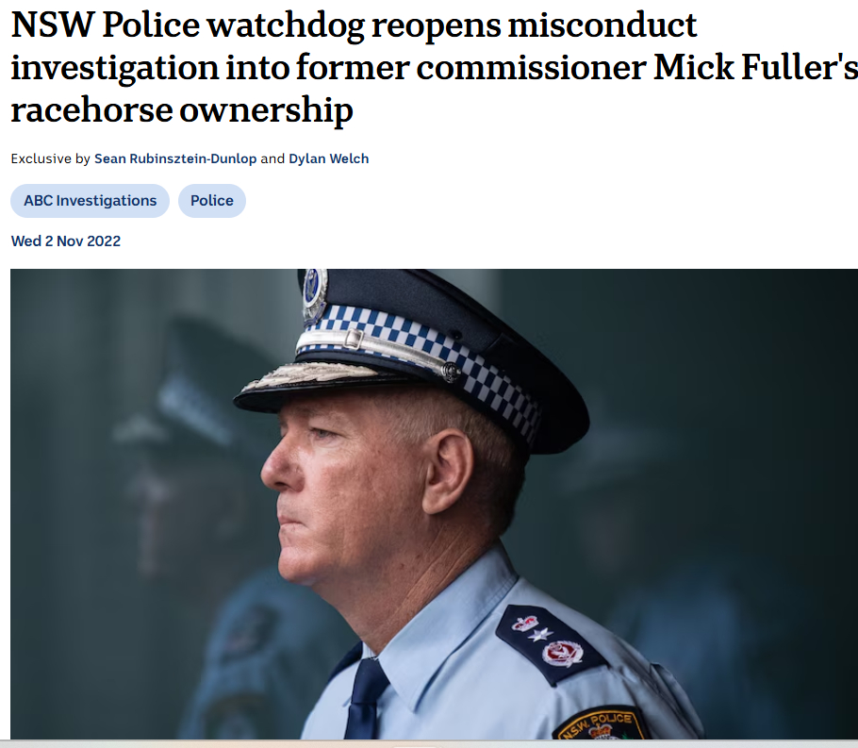
Task: Click the NSW Police shoulder patch in photo
Action: click(x=601, y=724)
